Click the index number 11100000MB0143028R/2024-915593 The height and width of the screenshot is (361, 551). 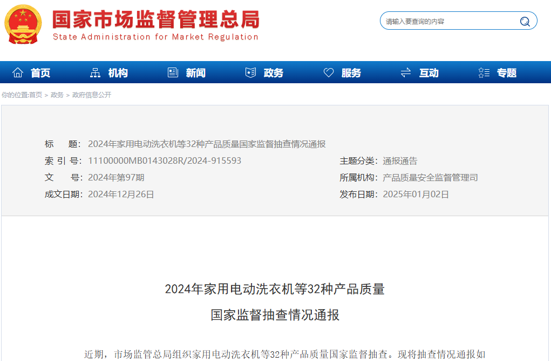point(165,161)
